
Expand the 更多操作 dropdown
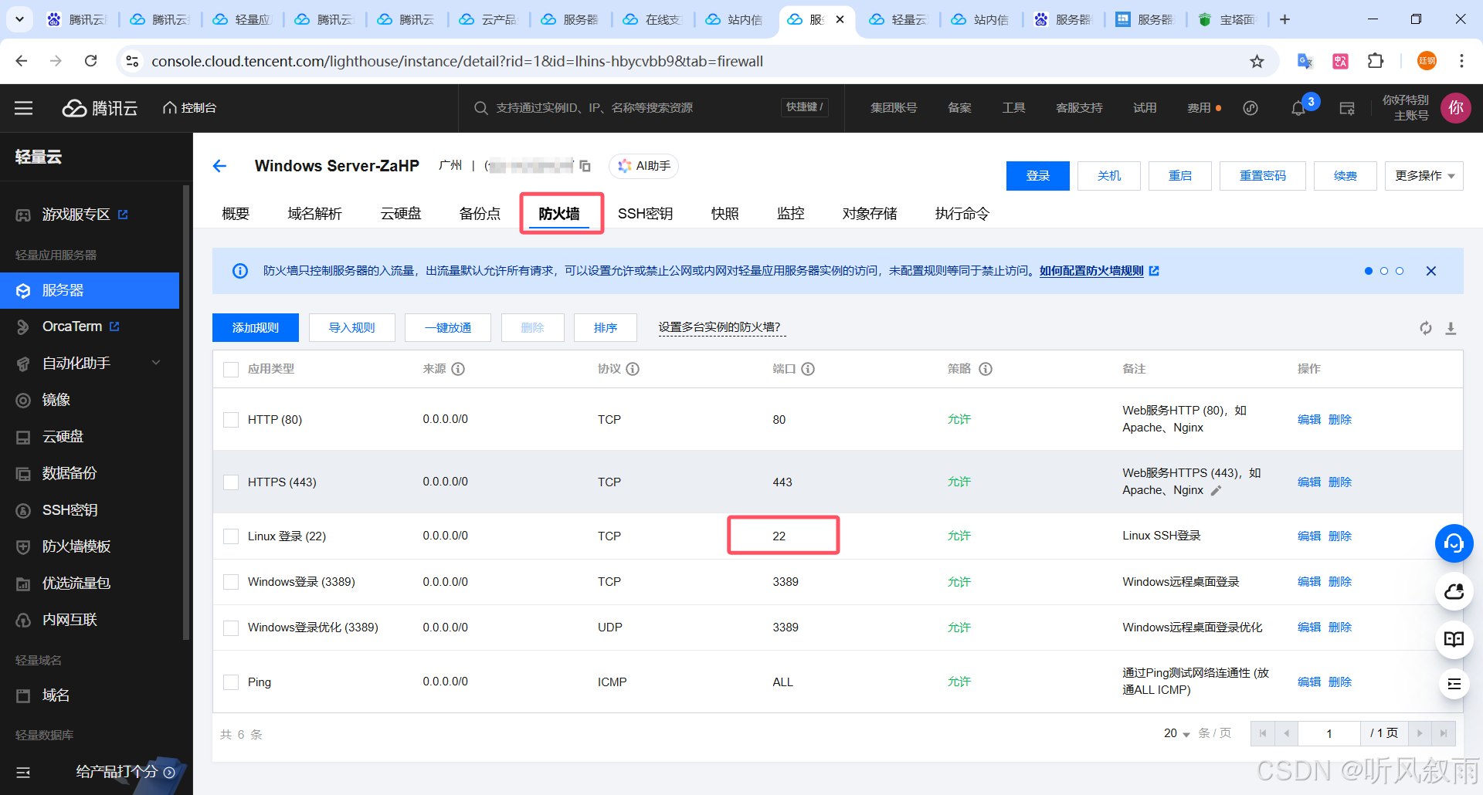pos(1424,176)
